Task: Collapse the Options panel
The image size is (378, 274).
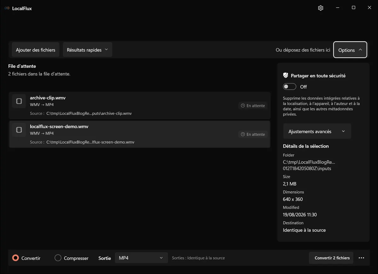Action: coord(350,50)
